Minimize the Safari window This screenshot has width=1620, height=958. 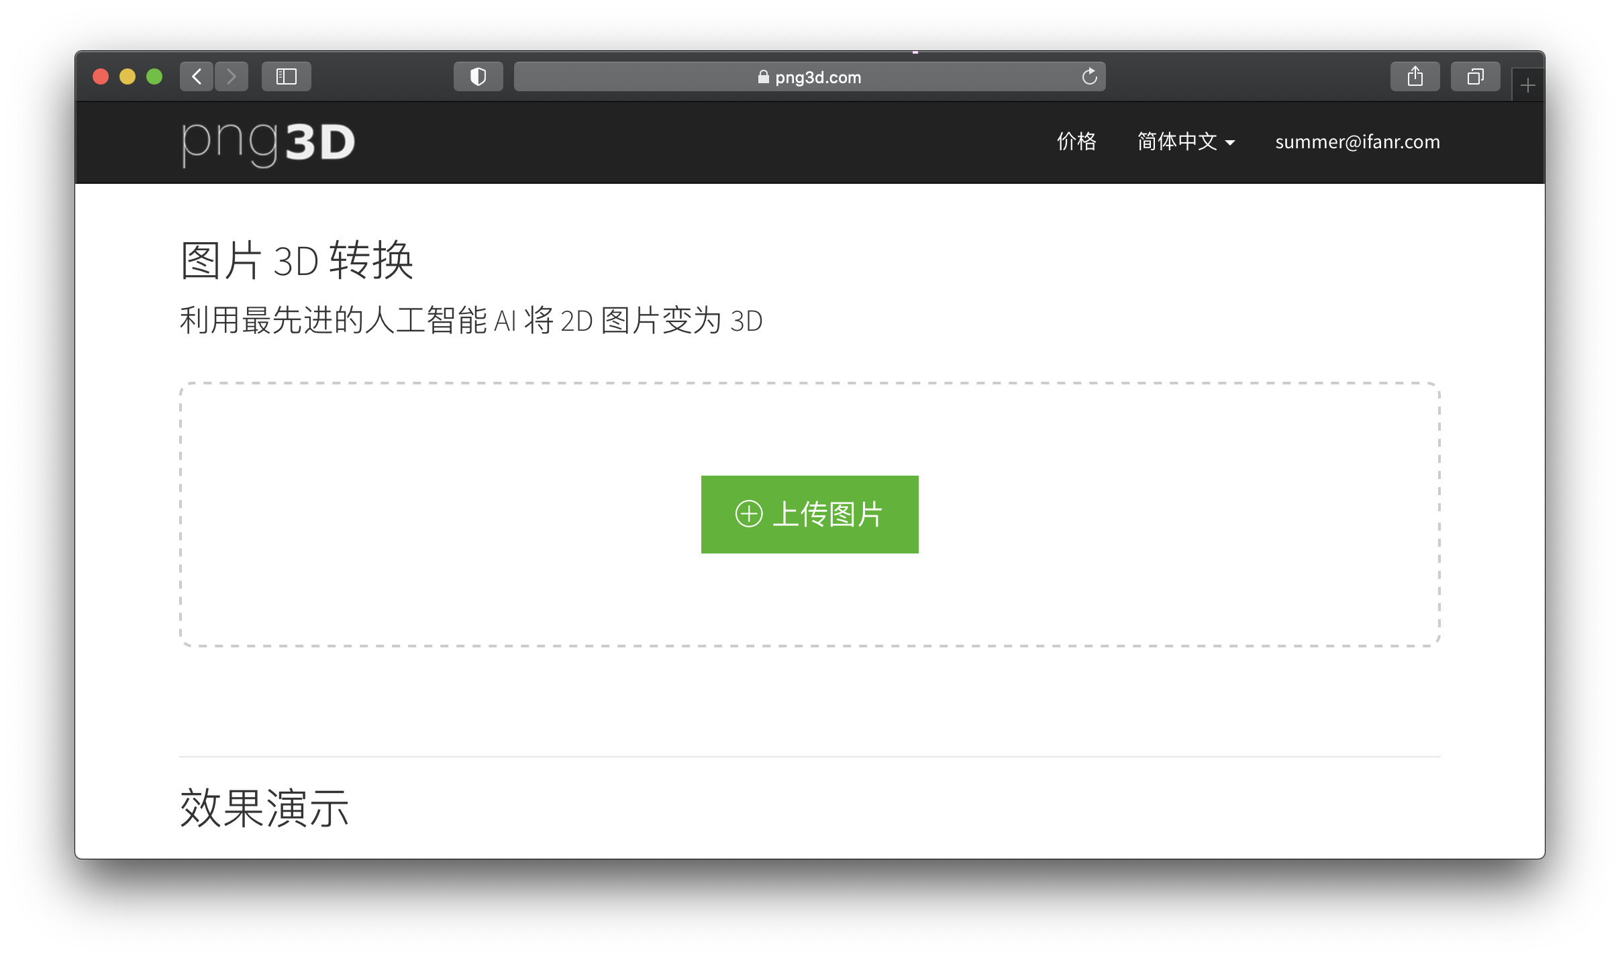point(128,76)
